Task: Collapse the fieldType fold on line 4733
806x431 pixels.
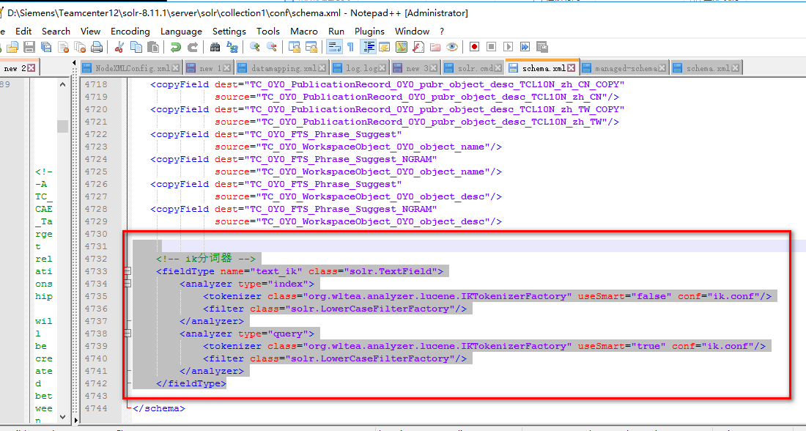Action: coord(127,271)
